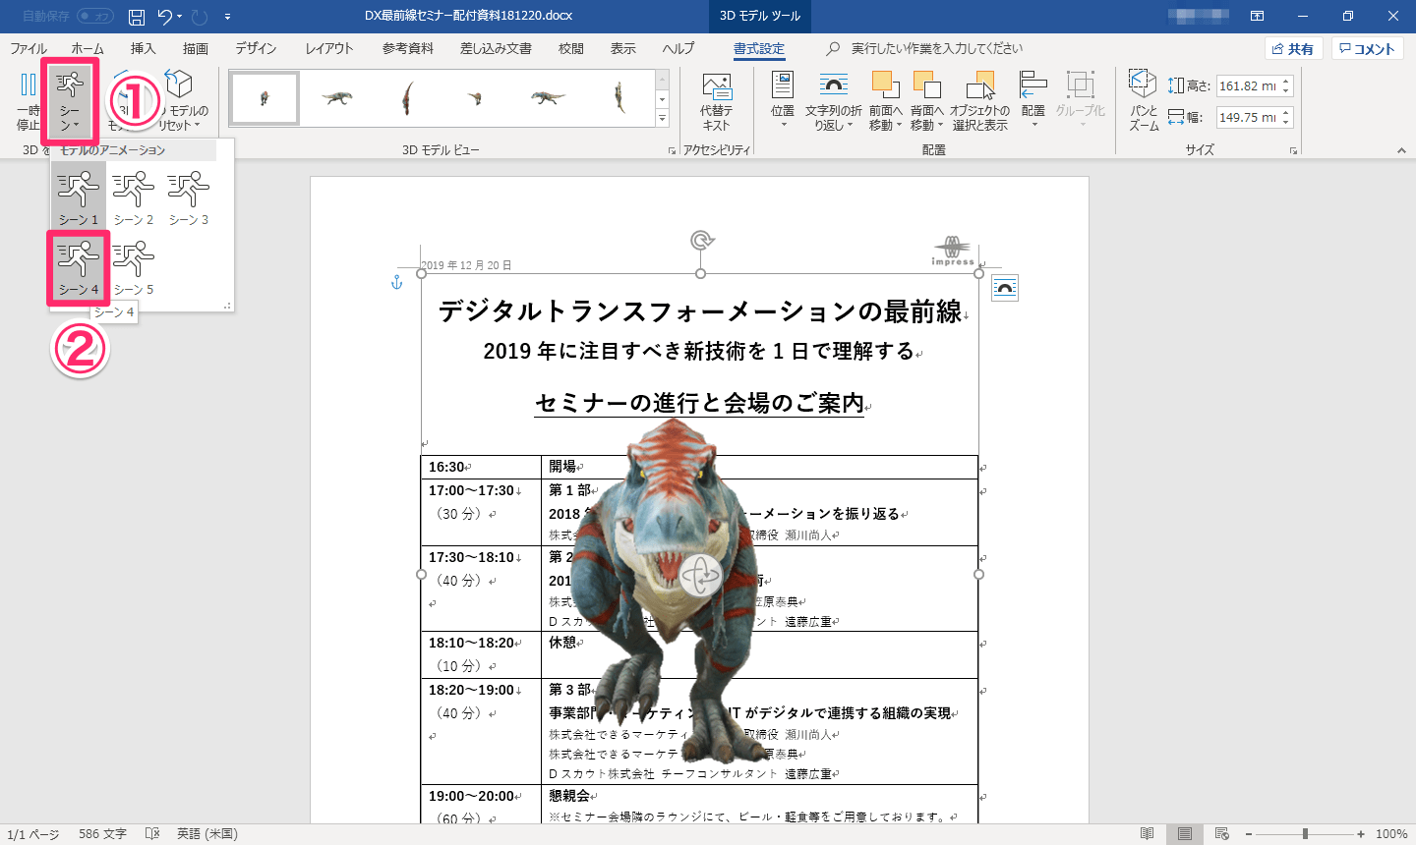Switch to Web Layout view icon
The width and height of the screenshot is (1416, 845).
(1222, 834)
